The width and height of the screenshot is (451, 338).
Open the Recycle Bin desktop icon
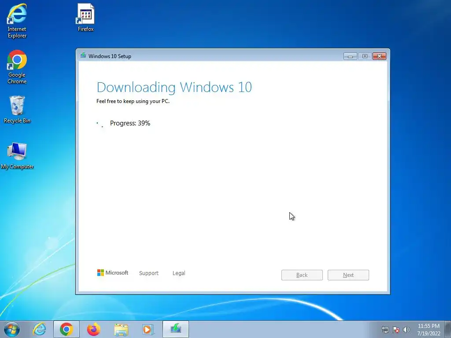(17, 110)
